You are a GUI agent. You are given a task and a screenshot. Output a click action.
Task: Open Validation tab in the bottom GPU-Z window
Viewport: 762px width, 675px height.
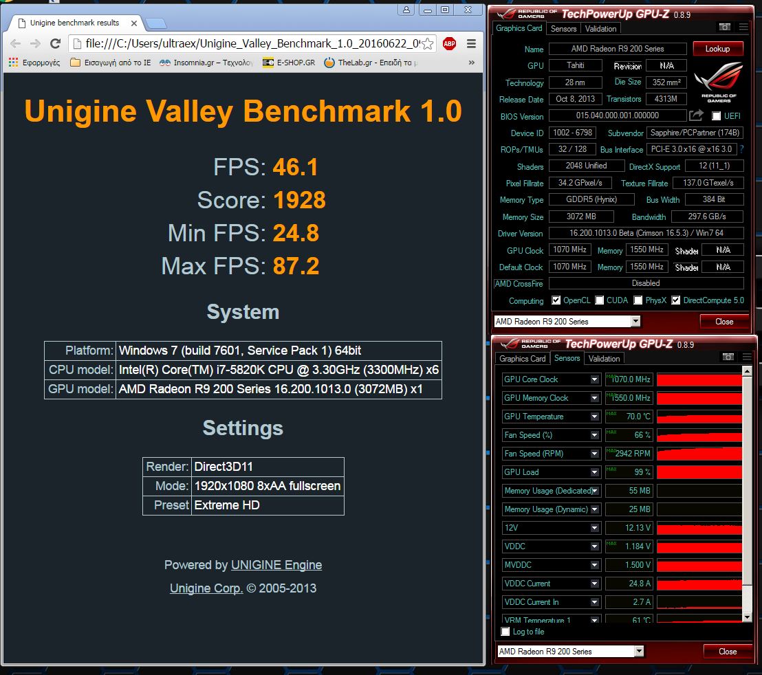pyautogui.click(x=604, y=358)
